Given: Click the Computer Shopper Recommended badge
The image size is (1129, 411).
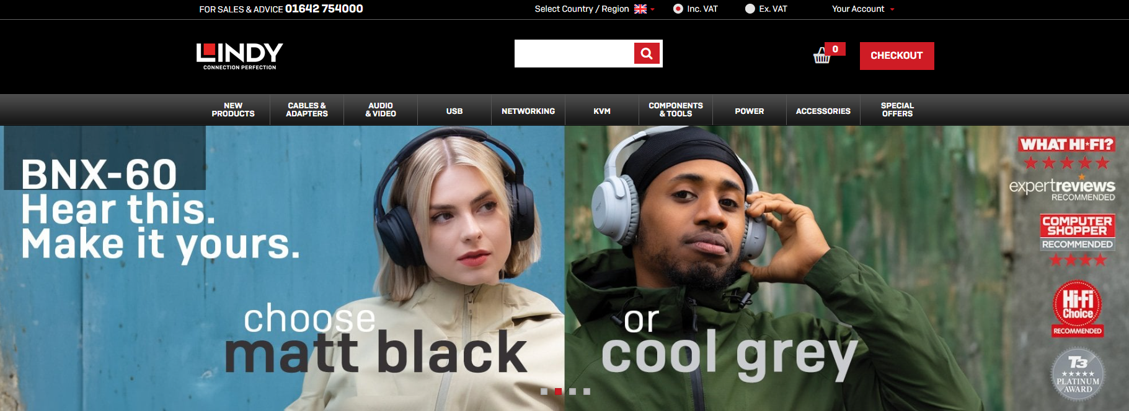Looking at the screenshot, I should (x=1077, y=240).
